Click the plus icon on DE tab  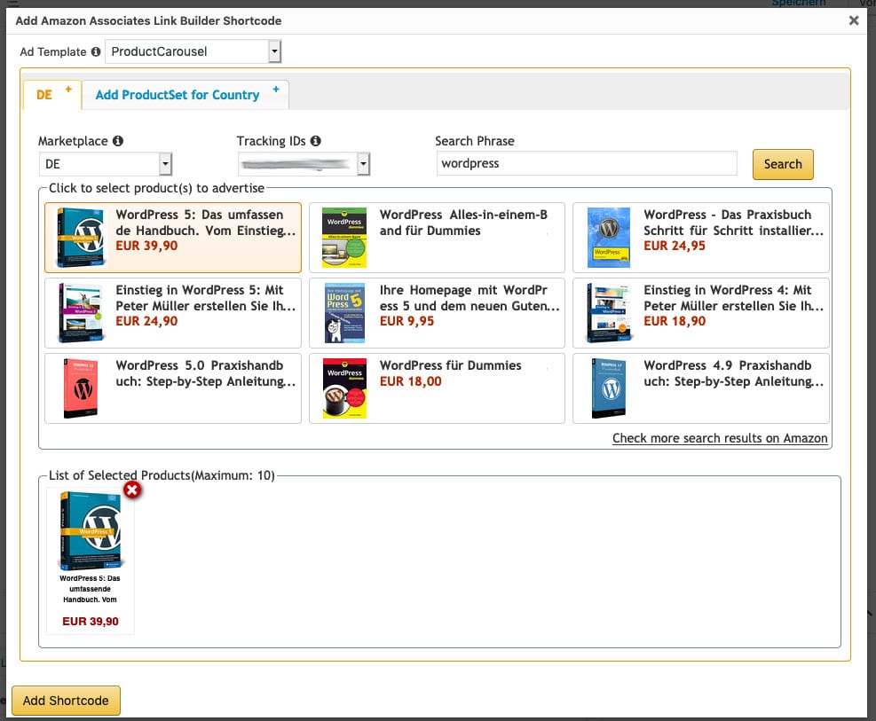click(x=68, y=90)
